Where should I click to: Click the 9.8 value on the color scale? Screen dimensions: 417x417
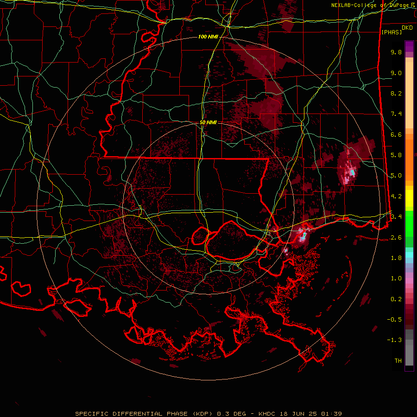pos(396,52)
